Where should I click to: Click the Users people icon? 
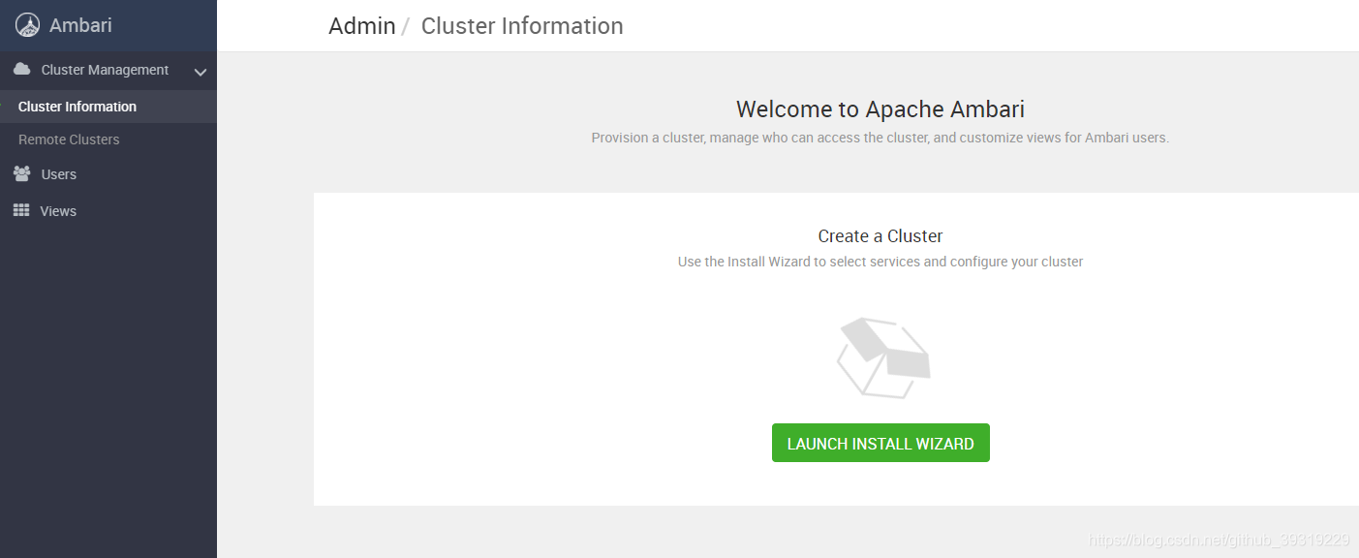(x=21, y=174)
